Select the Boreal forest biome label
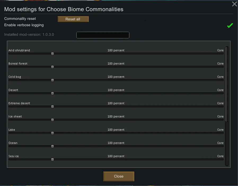The height and width of the screenshot is (186, 238). [18, 63]
